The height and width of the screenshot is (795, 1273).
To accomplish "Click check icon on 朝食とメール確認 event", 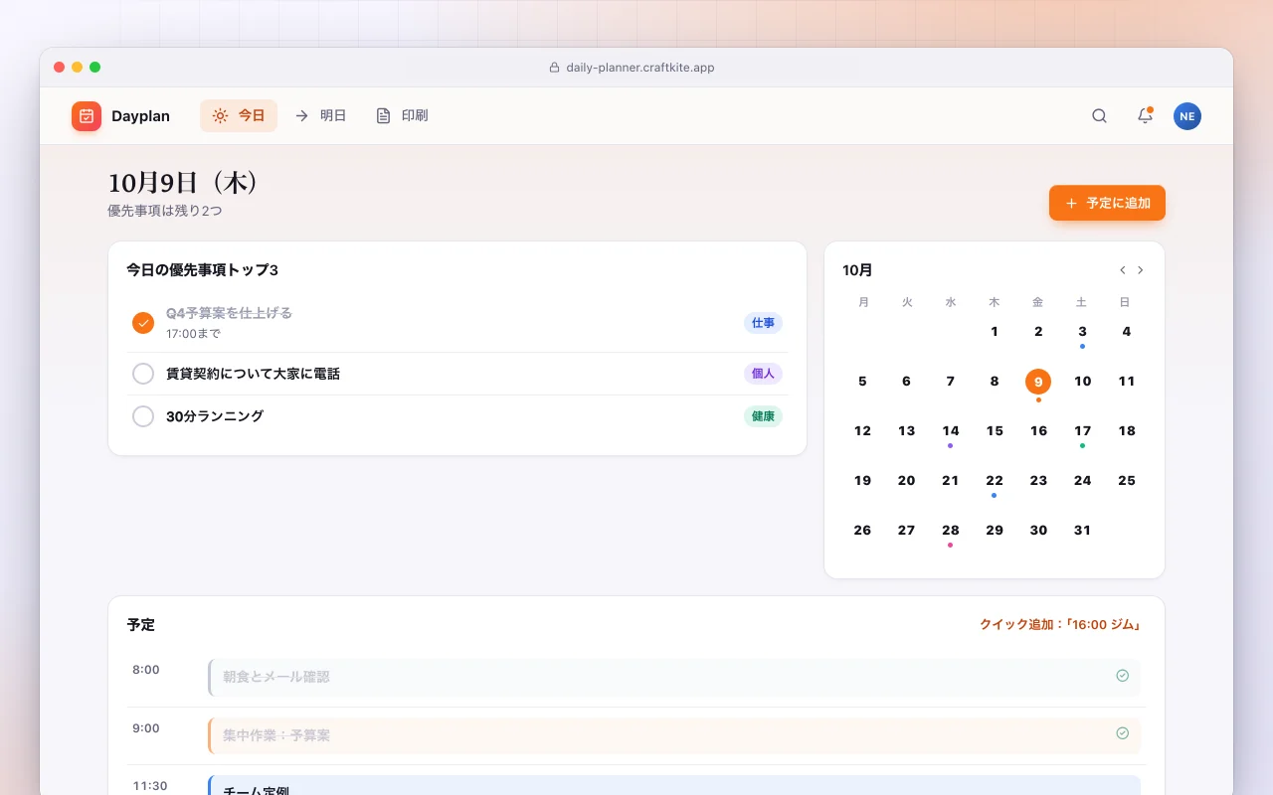I will coord(1122,676).
